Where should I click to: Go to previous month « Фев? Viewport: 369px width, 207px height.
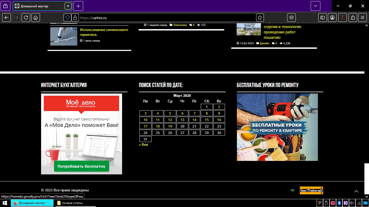click(x=143, y=144)
